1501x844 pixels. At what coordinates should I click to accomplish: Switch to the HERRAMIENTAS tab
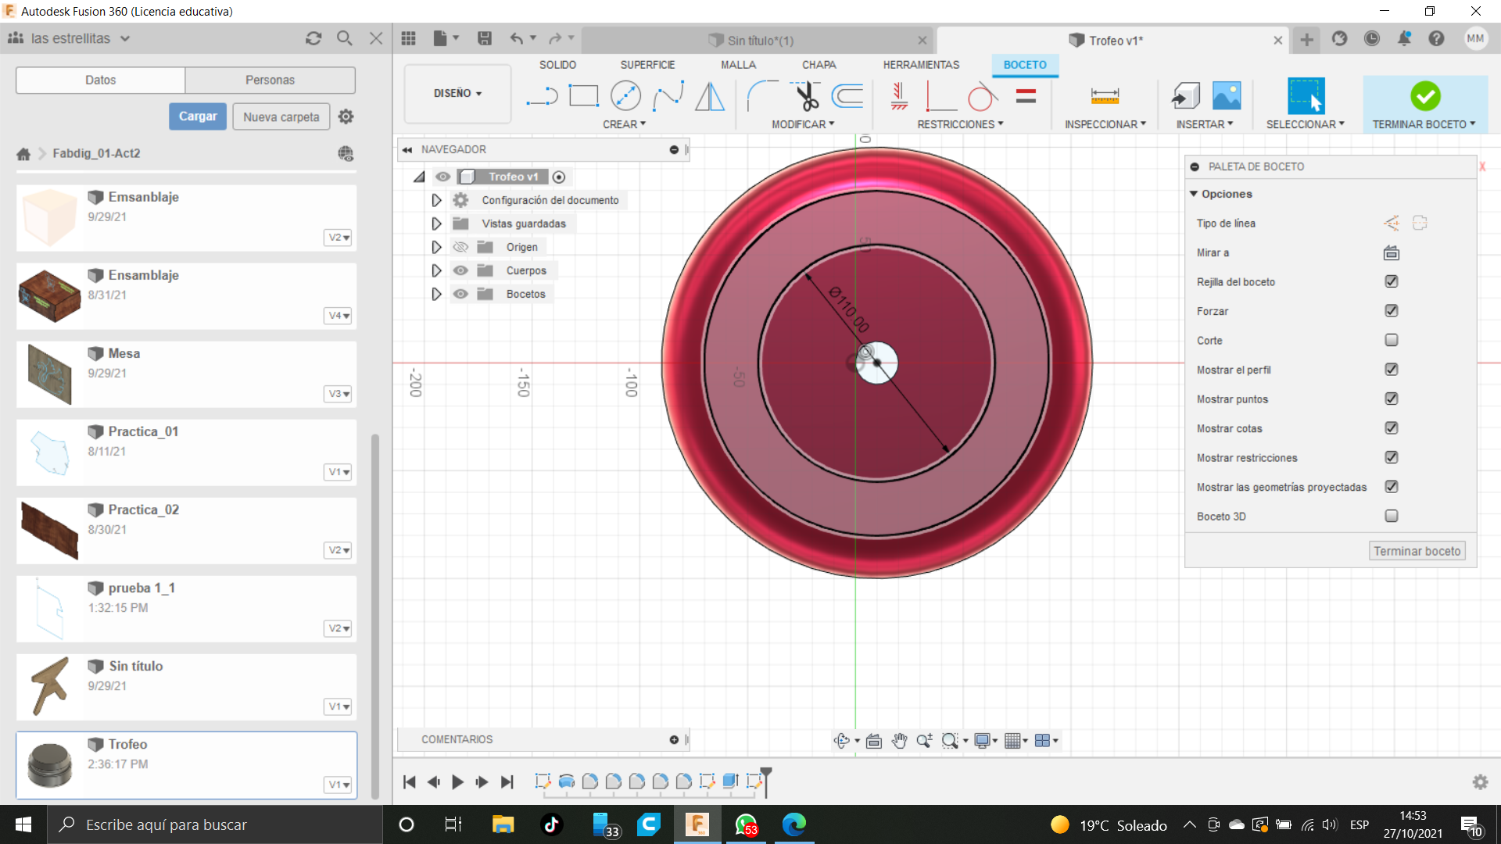coord(921,65)
